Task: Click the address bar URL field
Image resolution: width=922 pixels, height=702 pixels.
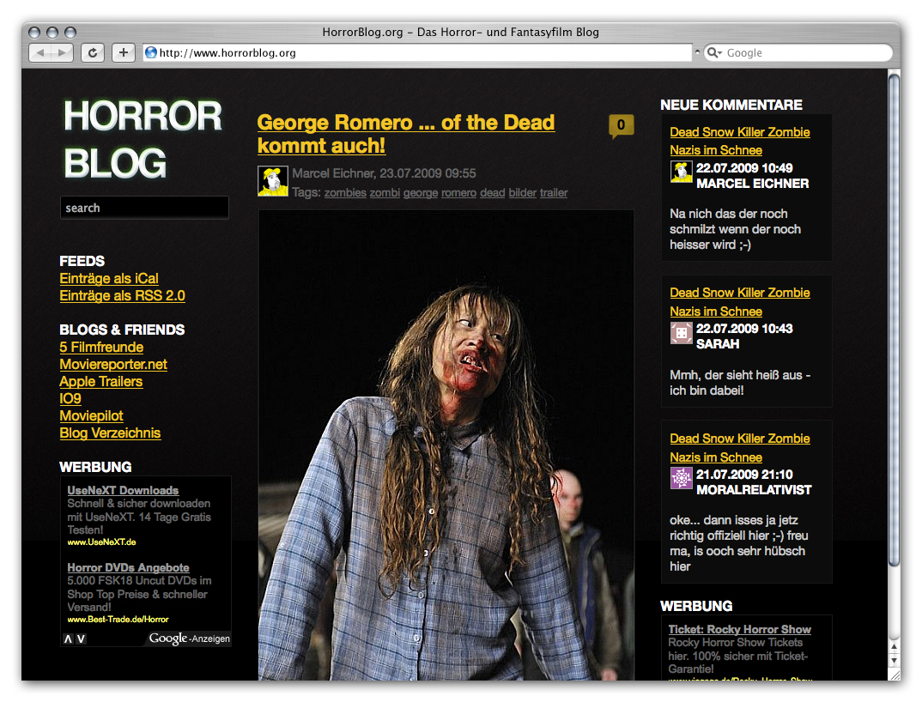Action: [417, 52]
